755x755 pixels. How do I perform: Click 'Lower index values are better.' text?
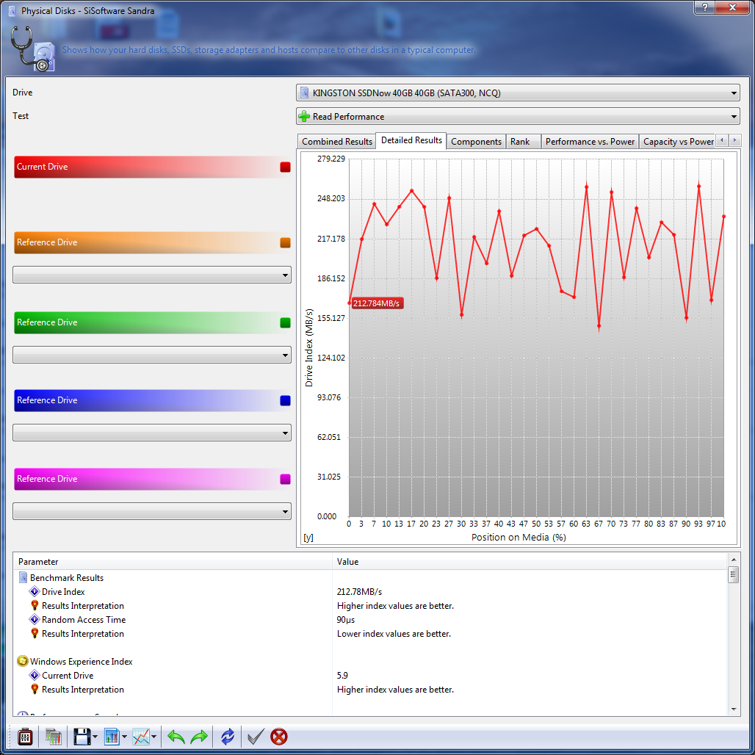coord(394,633)
